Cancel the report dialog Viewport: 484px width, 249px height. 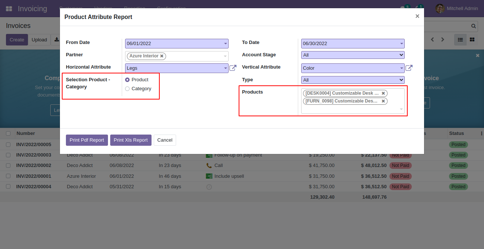coord(165,140)
